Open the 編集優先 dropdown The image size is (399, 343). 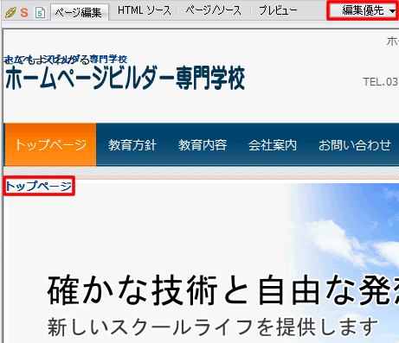coord(363,10)
